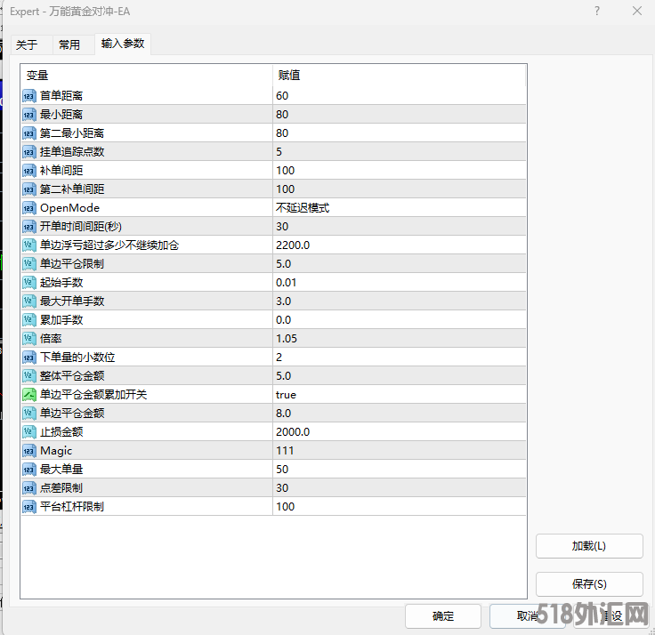
Task: Select the 输入参数 tab
Action: tap(123, 44)
